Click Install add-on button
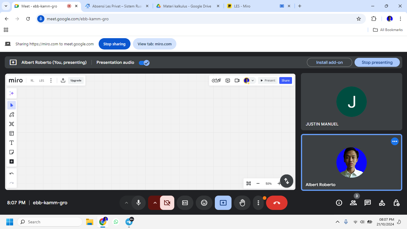The width and height of the screenshot is (407, 229). tap(330, 62)
